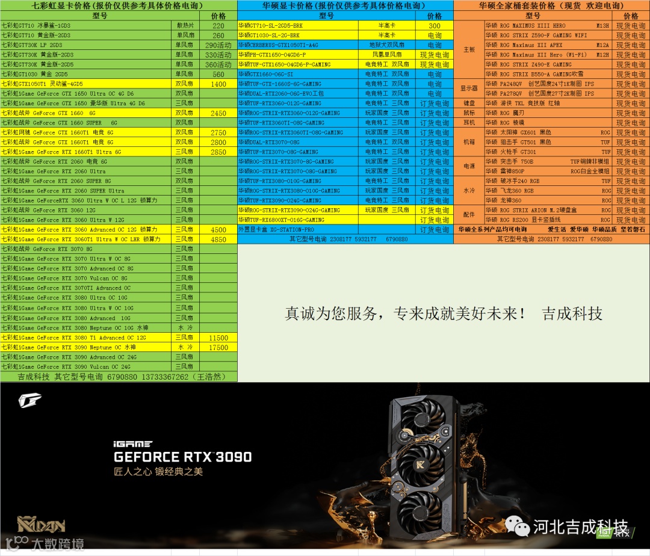
Task: Click price cell '330活动'
Action: pos(218,55)
